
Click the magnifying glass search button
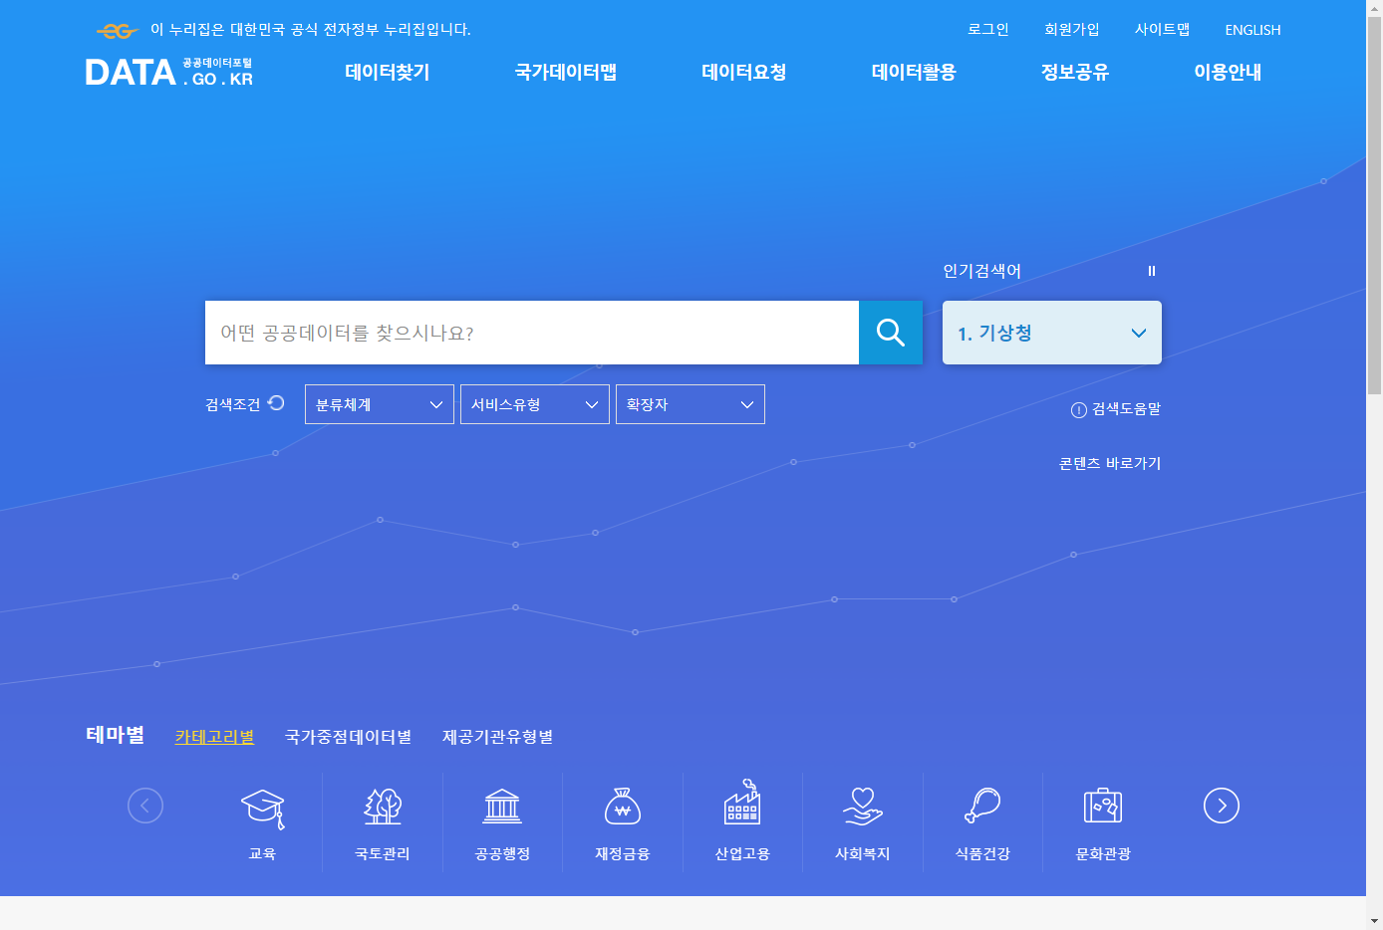click(890, 333)
